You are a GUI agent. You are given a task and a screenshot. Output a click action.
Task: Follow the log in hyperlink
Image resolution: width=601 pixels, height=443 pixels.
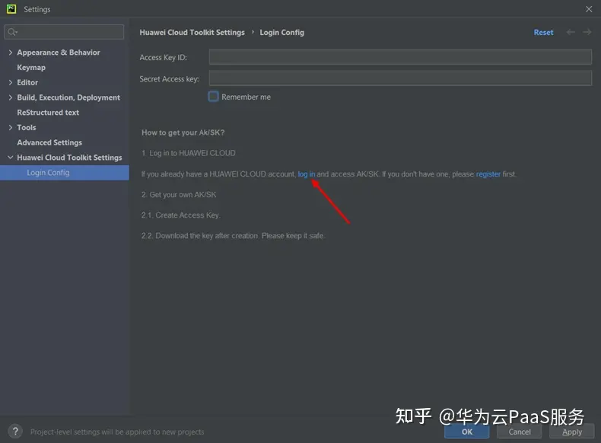click(x=307, y=174)
